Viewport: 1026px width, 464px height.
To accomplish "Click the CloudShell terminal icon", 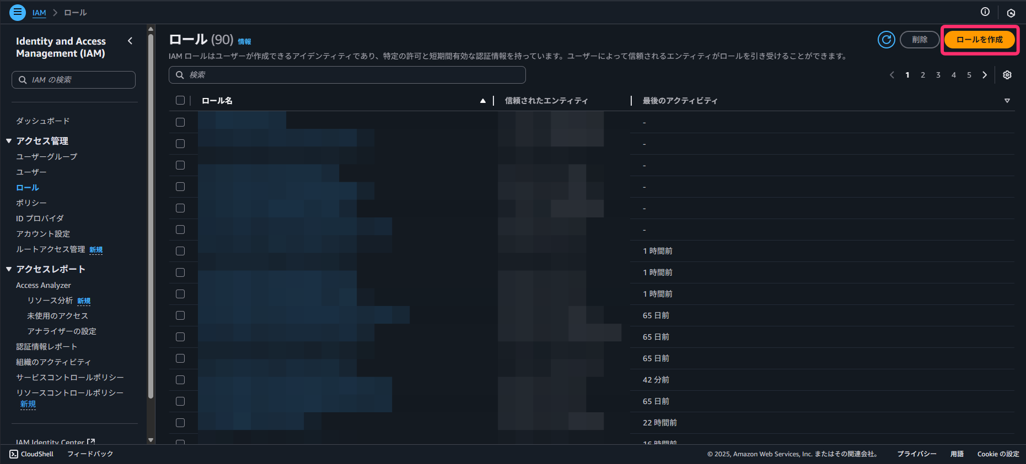I will click(14, 454).
